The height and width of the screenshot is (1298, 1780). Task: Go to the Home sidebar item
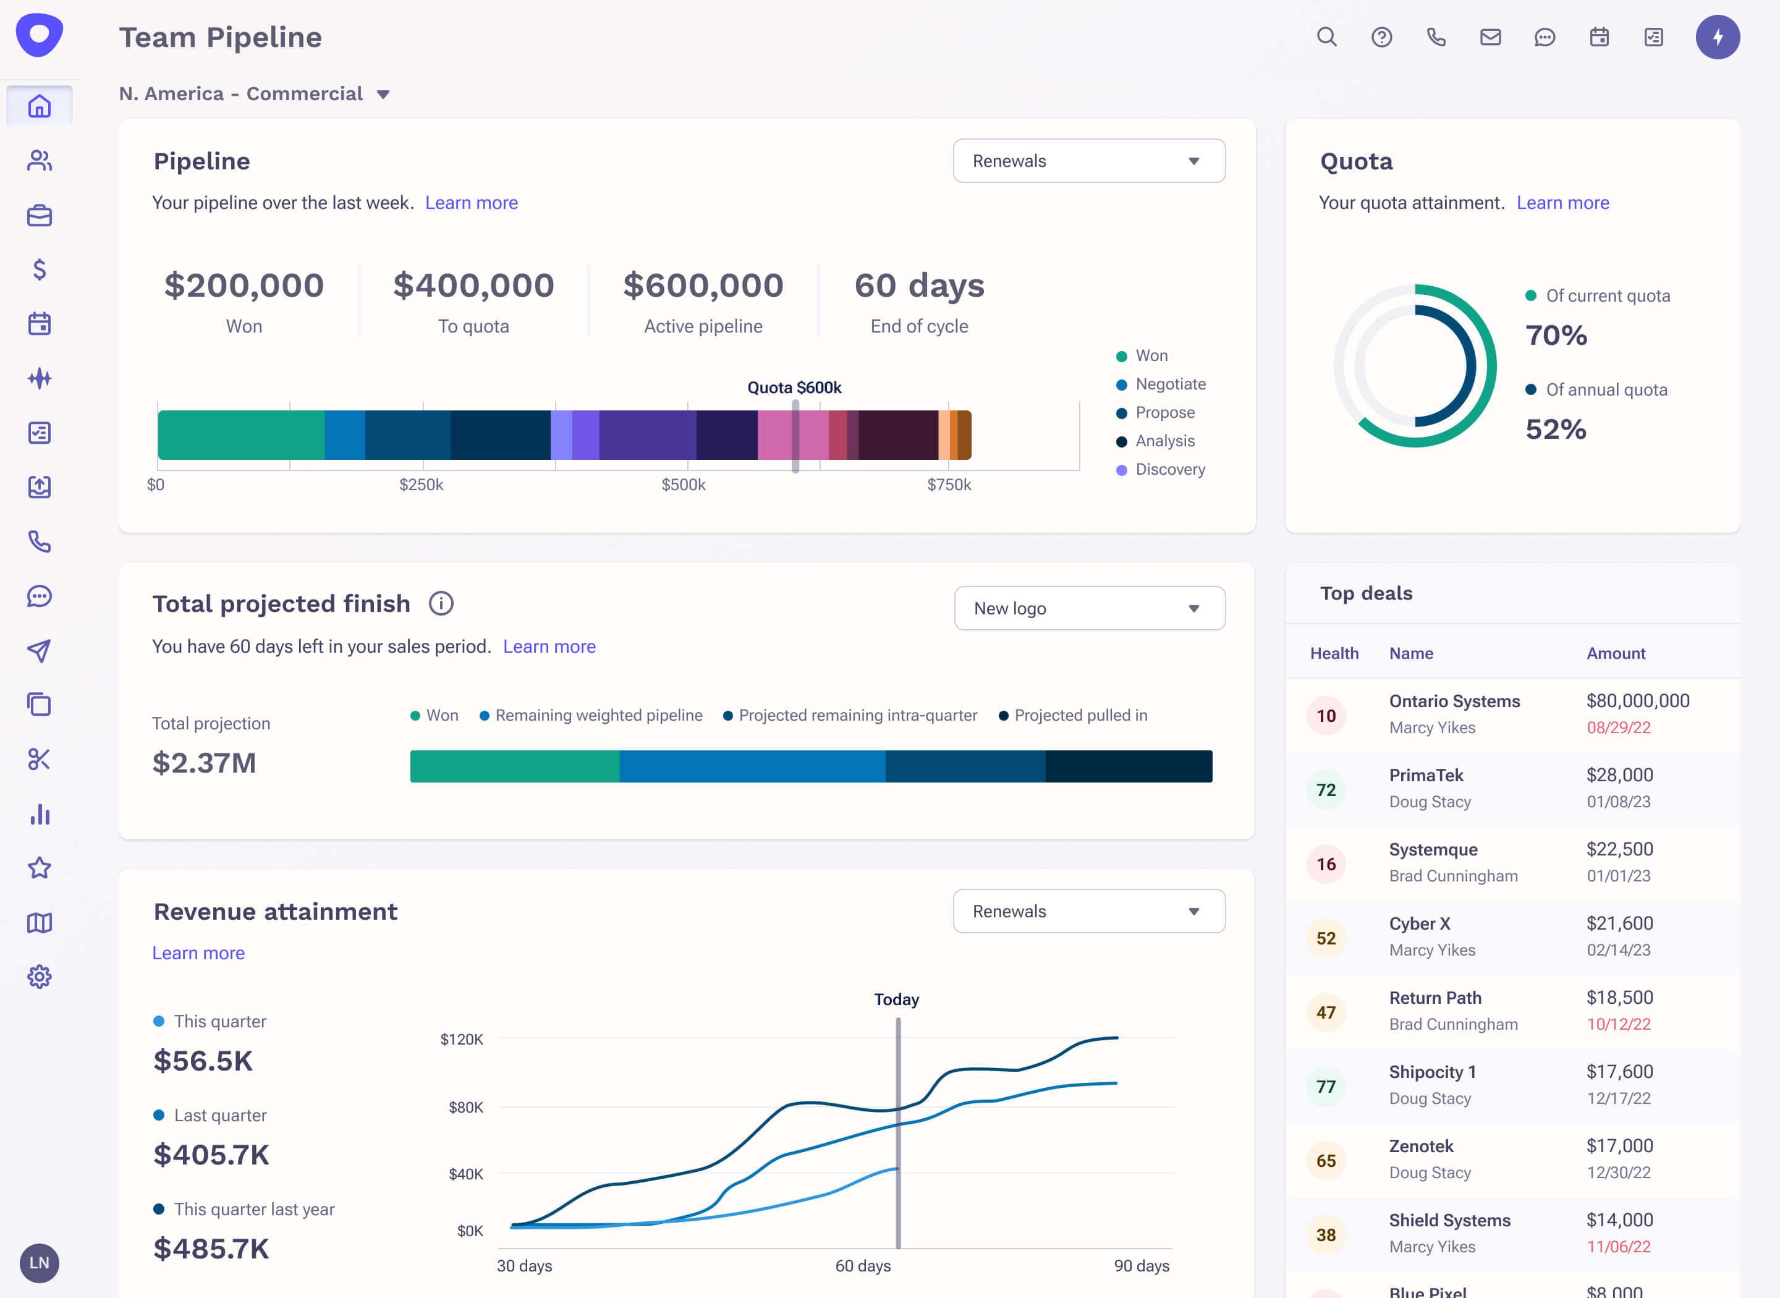click(40, 106)
